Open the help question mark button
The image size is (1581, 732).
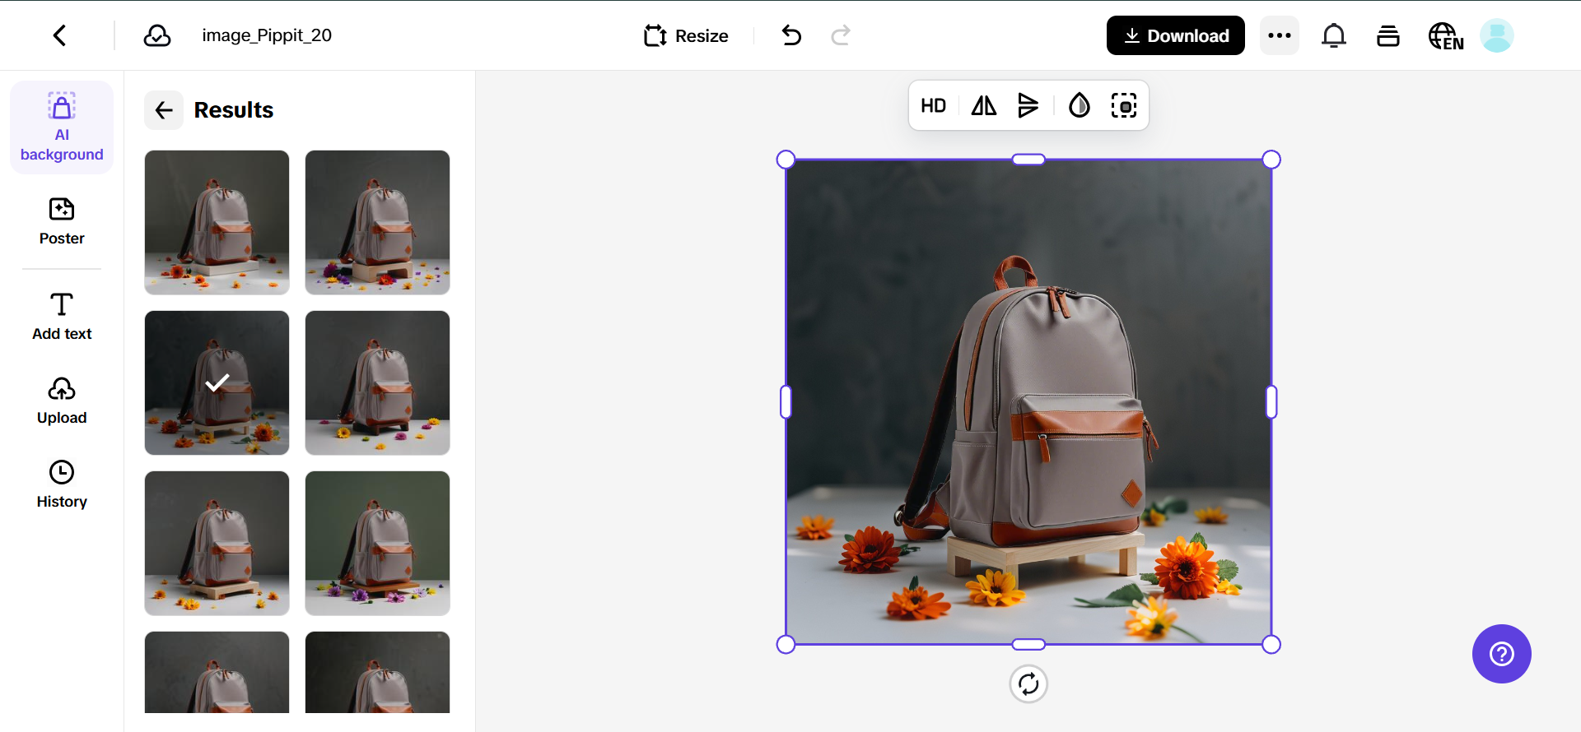[1502, 654]
